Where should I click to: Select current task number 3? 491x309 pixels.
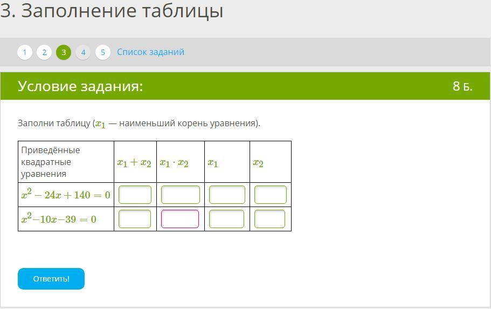point(64,52)
